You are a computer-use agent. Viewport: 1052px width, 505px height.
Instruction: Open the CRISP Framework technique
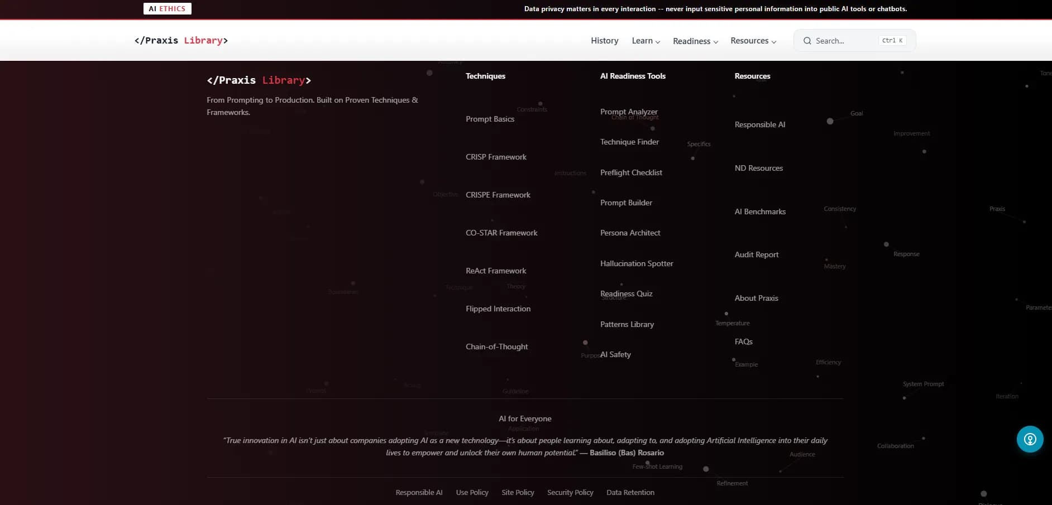496,157
